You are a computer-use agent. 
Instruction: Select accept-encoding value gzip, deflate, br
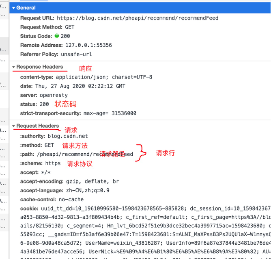[92, 181]
